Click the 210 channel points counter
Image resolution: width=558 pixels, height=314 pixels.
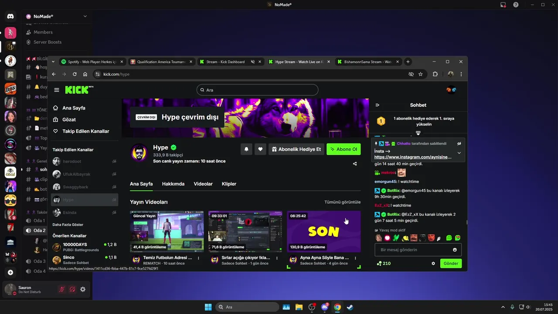pyautogui.click(x=384, y=263)
